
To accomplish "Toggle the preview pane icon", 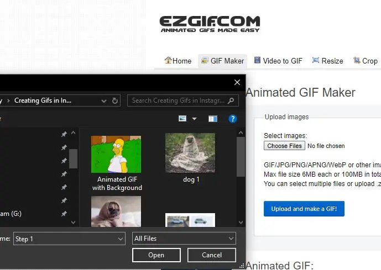I will pyautogui.click(x=213, y=119).
